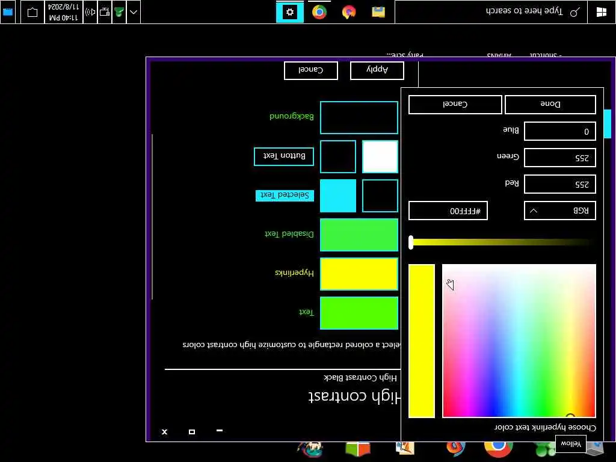Select the green Text color rectangle
Image resolution: width=616 pixels, height=462 pixels.
point(359,313)
